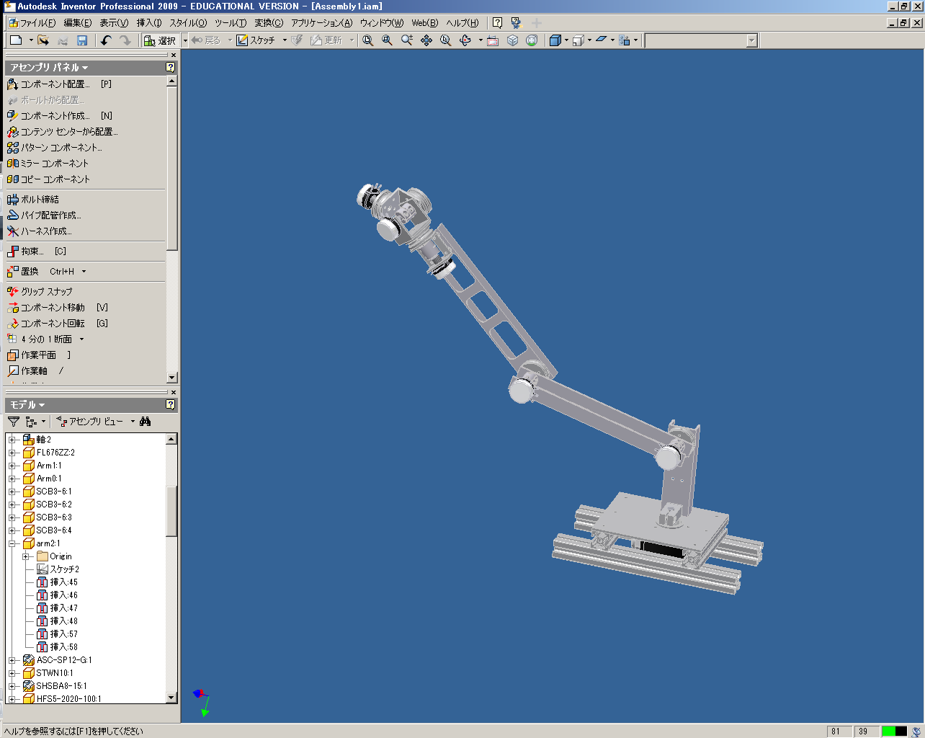The width and height of the screenshot is (925, 738).
Task: Select the Zoom All tool icon
Action: pos(368,40)
